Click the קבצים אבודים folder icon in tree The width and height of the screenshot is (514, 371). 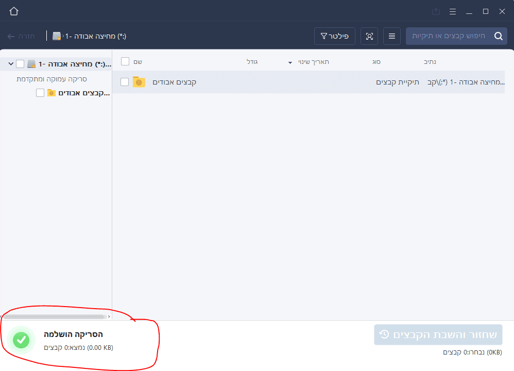tap(52, 93)
